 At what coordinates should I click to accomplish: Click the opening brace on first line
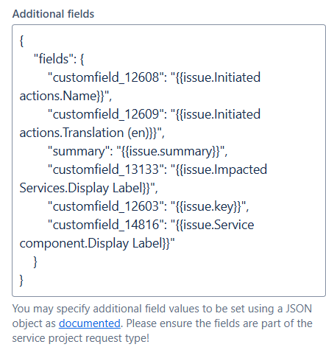[21, 41]
